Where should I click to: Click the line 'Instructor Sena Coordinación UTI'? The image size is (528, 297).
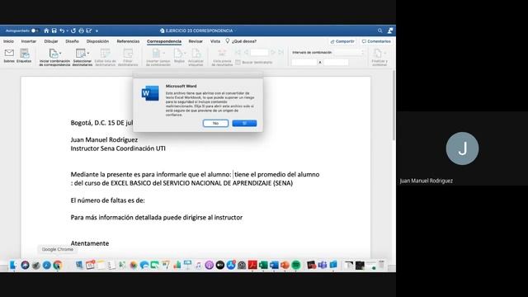pyautogui.click(x=118, y=148)
